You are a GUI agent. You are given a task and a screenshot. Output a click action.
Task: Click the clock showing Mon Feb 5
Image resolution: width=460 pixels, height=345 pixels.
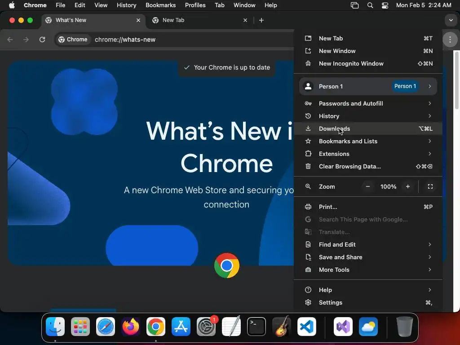coord(424,5)
